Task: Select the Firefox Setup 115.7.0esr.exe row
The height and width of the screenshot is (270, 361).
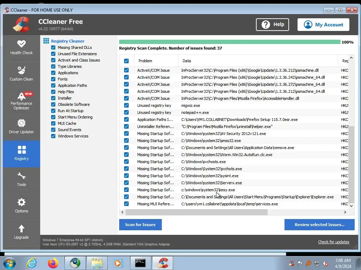Action: [234, 120]
